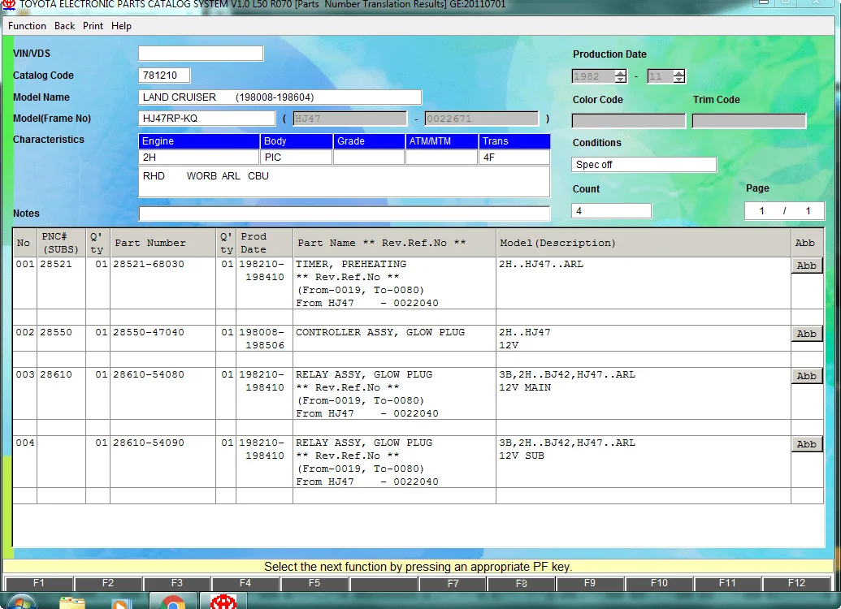Select the Engine characteristics column header
Viewport: 841px width, 609px height.
(199, 141)
